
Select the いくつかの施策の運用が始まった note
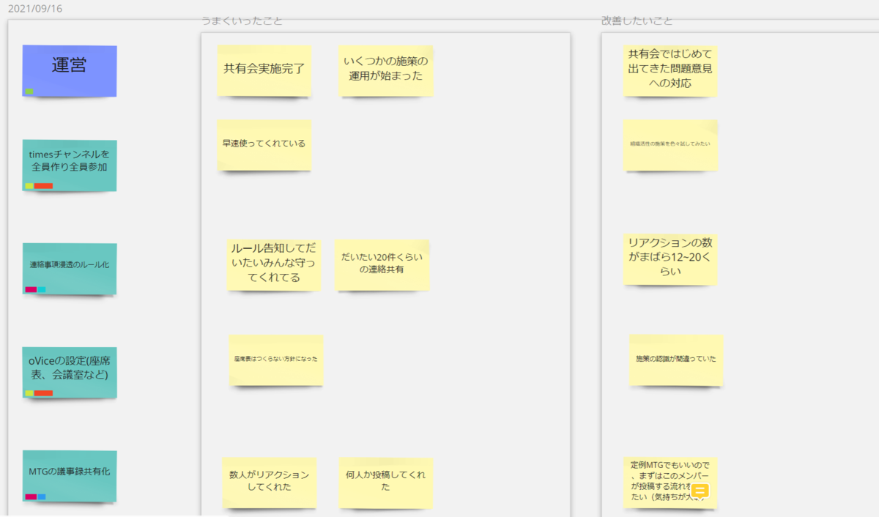coord(385,70)
